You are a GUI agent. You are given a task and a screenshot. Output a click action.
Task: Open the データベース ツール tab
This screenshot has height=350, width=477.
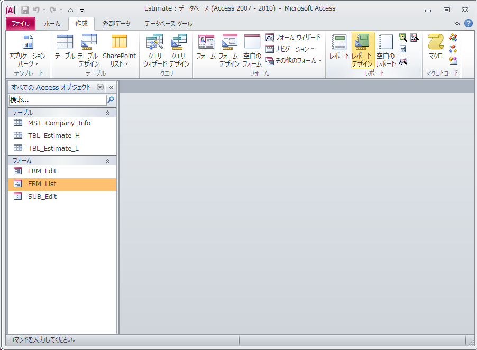(x=168, y=24)
